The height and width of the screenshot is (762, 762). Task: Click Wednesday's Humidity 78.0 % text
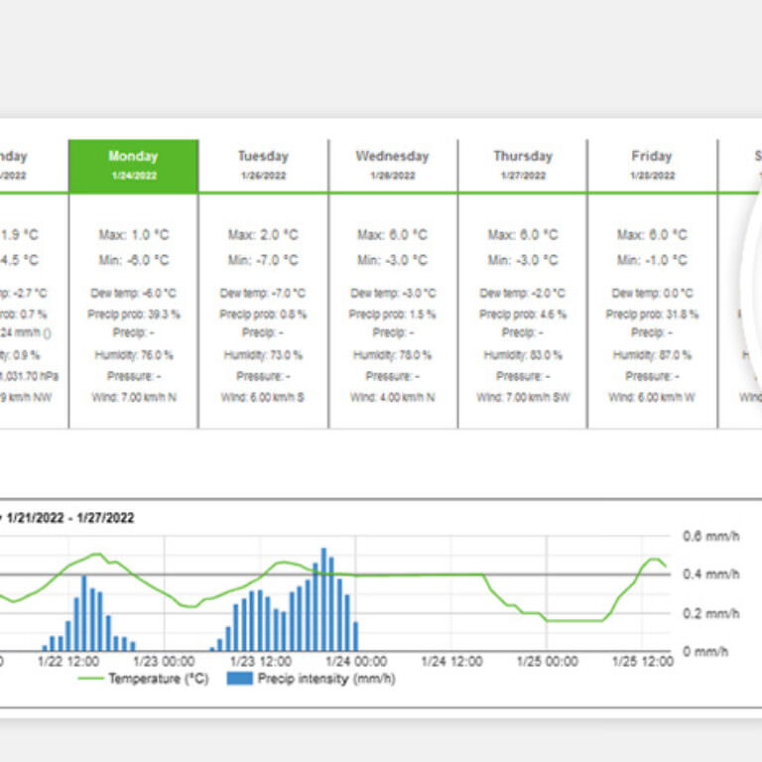393,355
